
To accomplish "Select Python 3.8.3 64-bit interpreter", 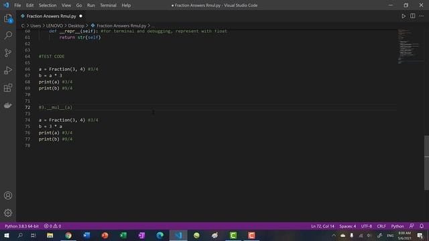I will point(22,226).
